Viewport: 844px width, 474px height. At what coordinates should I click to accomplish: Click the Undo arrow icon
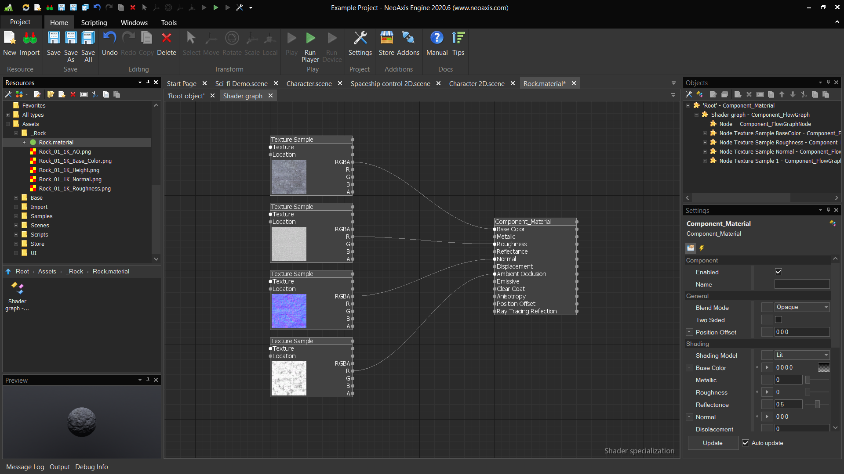(x=109, y=38)
